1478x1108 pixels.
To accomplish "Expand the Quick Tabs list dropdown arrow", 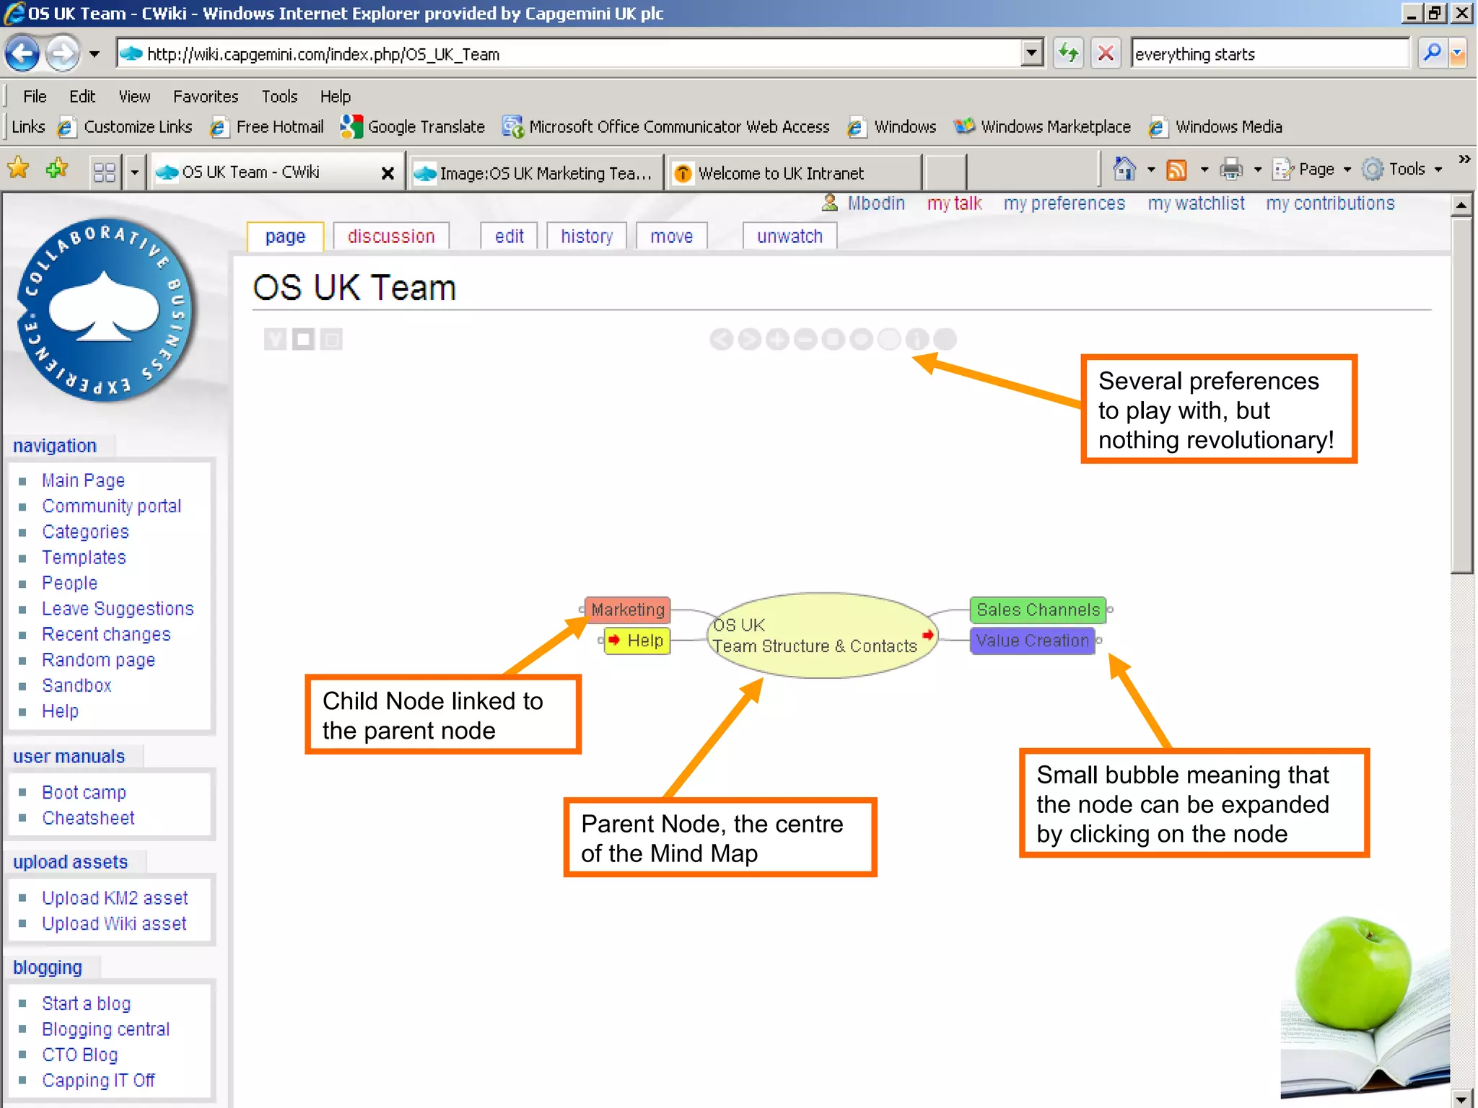I will point(134,173).
